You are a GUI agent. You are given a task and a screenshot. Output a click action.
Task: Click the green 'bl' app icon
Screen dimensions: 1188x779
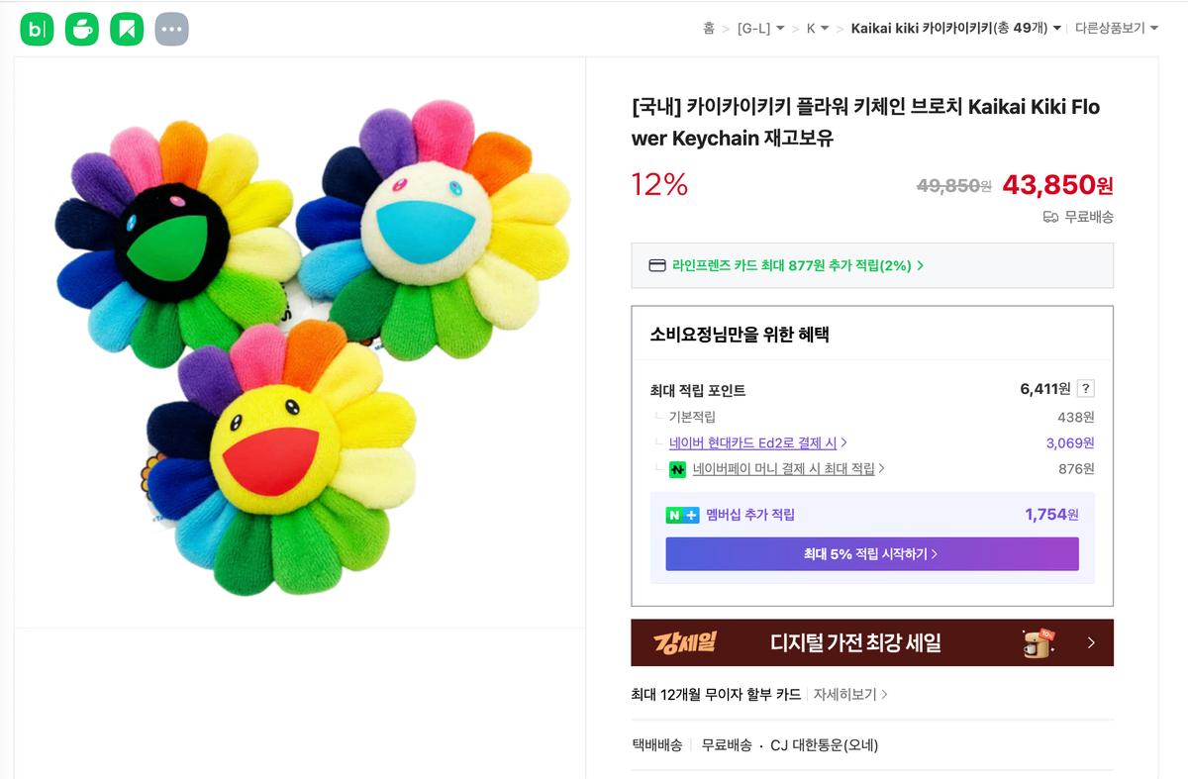point(38,28)
